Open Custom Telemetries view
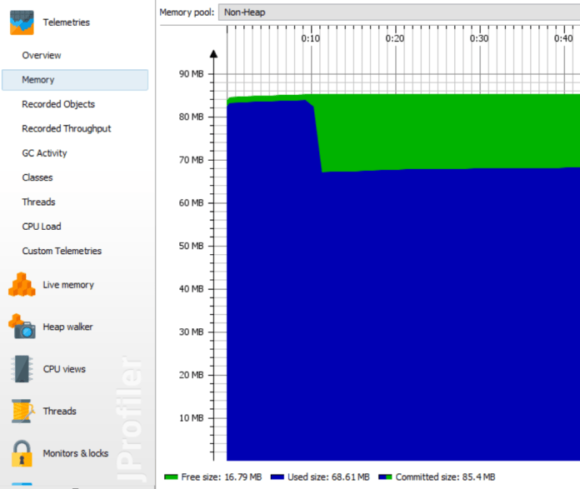580x489 pixels. coord(62,251)
